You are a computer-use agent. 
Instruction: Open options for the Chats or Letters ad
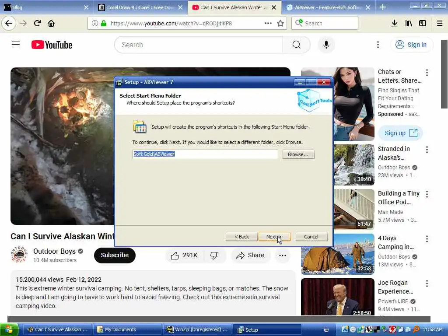pyautogui.click(x=427, y=72)
